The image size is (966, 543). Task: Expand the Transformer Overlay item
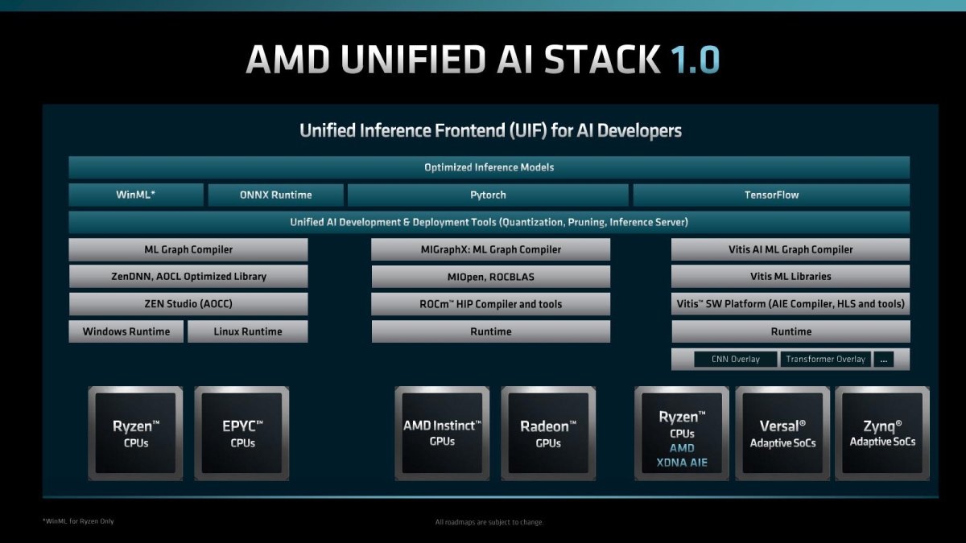click(826, 359)
